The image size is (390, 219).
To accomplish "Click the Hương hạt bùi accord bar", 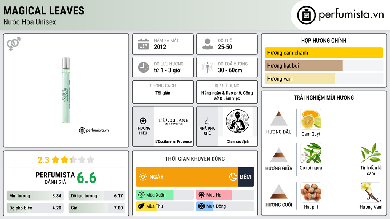I will pyautogui.click(x=324, y=65).
